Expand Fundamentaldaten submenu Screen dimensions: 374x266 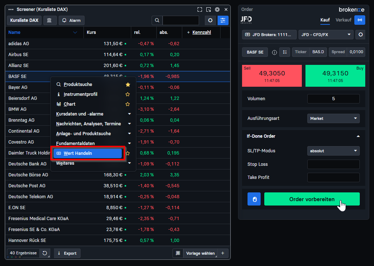click(x=93, y=143)
